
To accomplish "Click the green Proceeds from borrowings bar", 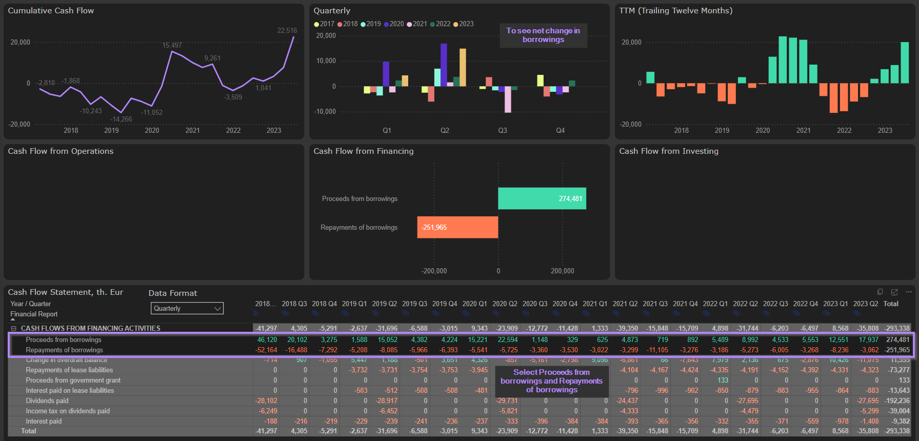I will point(542,198).
